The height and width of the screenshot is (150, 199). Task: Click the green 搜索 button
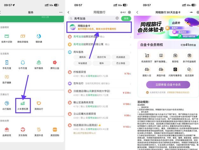(126, 19)
